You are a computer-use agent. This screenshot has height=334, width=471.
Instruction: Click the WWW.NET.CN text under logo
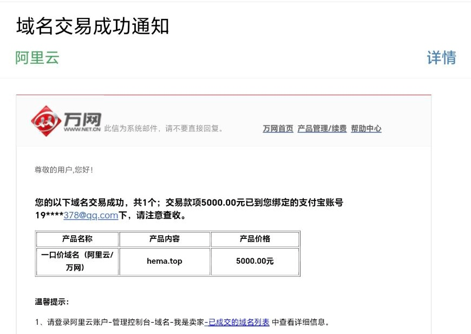82,129
